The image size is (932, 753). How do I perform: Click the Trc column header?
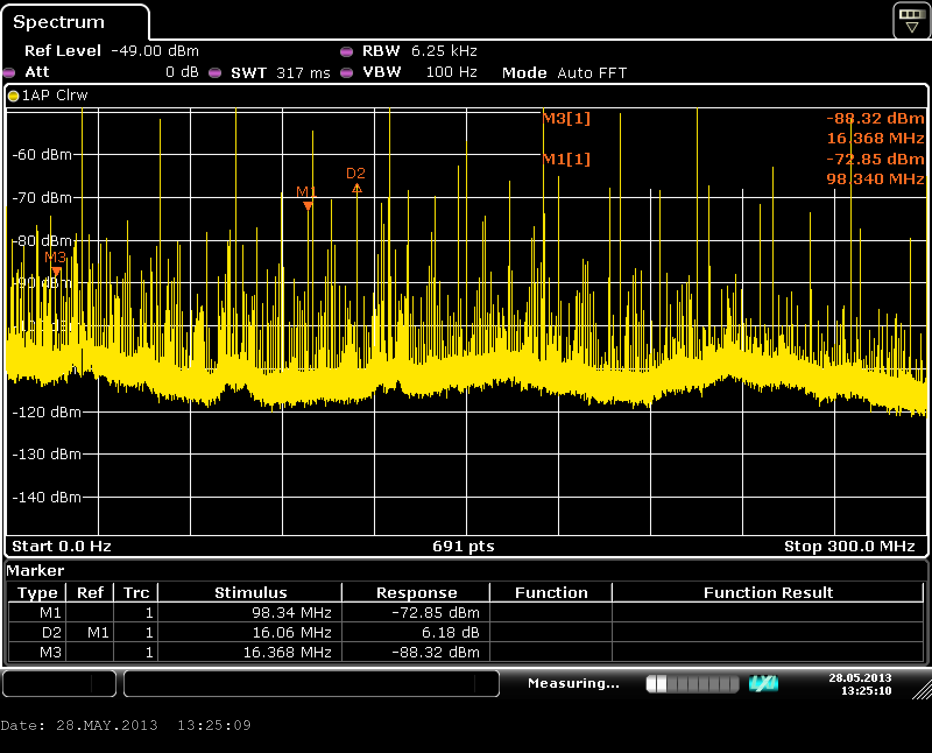pyautogui.click(x=136, y=593)
